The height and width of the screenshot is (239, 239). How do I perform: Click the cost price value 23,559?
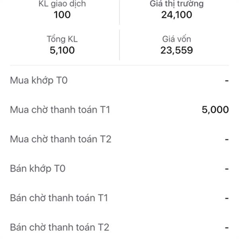[176, 50]
